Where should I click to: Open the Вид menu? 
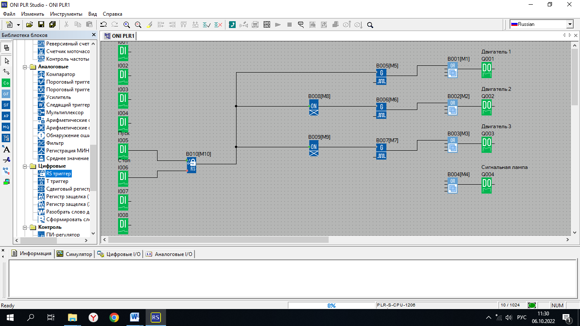coord(93,14)
